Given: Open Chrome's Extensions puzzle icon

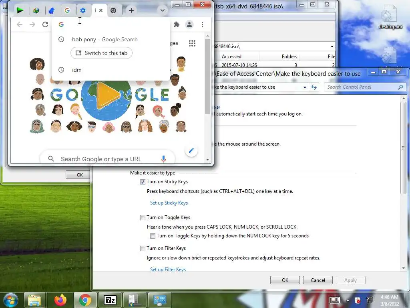Looking at the screenshot, I should tap(177, 24).
